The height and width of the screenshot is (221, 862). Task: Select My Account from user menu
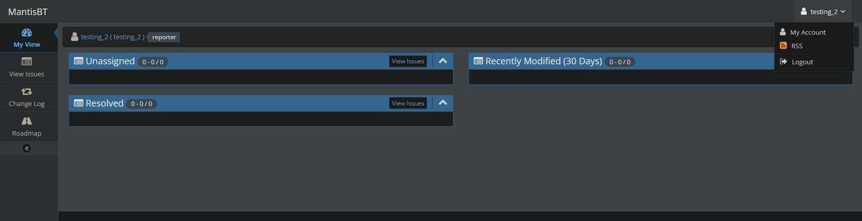(x=808, y=32)
